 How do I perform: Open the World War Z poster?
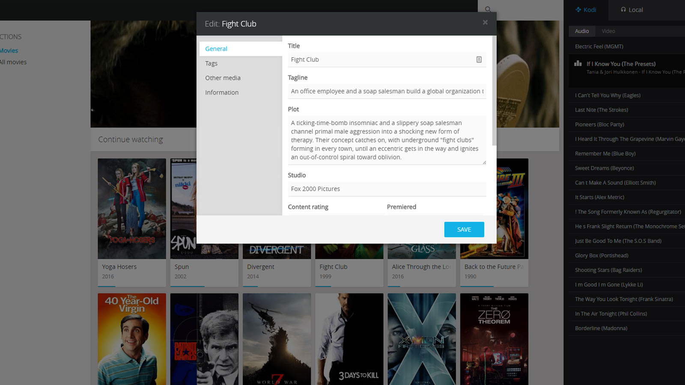pyautogui.click(x=277, y=339)
